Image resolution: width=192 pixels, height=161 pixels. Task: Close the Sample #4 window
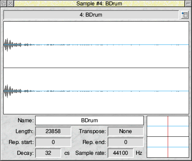(x=11, y=4)
